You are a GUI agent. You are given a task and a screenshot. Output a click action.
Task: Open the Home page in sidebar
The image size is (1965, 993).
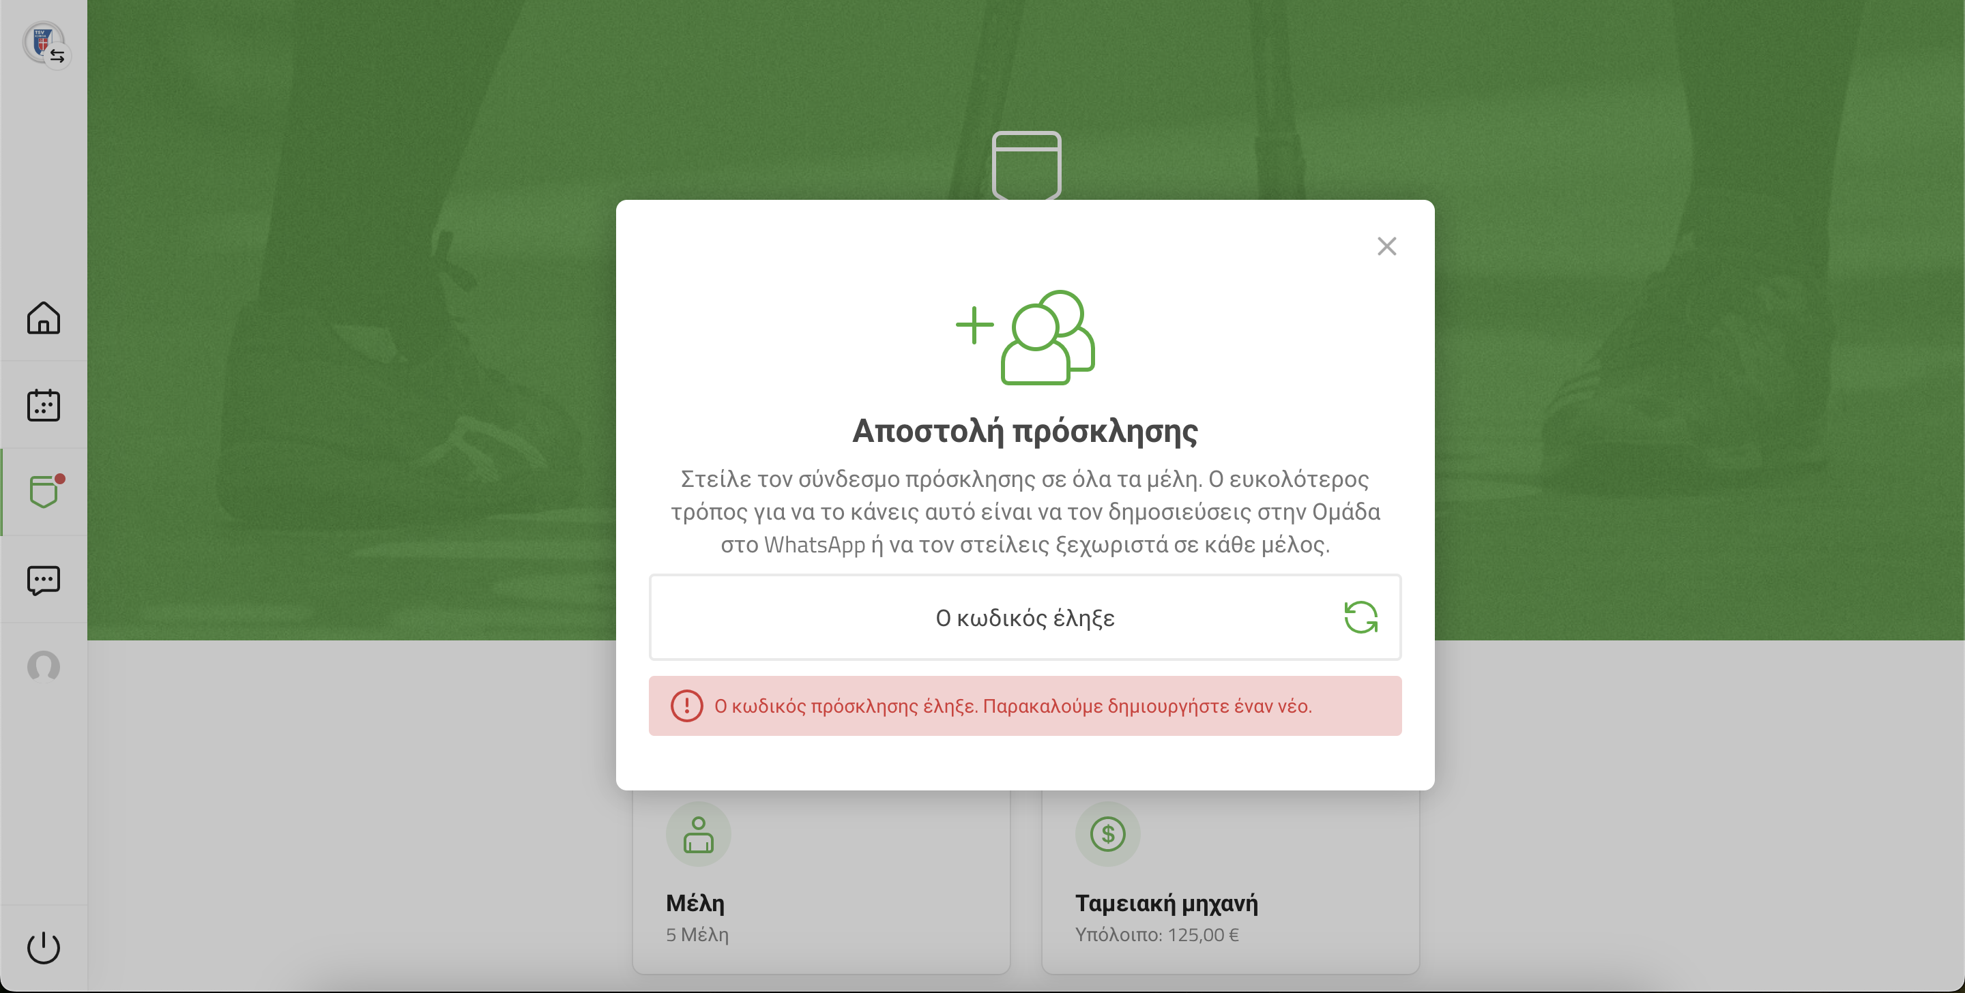point(44,317)
